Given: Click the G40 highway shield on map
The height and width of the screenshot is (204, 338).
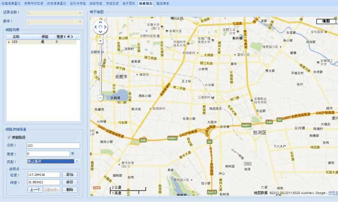Looking at the screenshot, I should click(143, 140).
